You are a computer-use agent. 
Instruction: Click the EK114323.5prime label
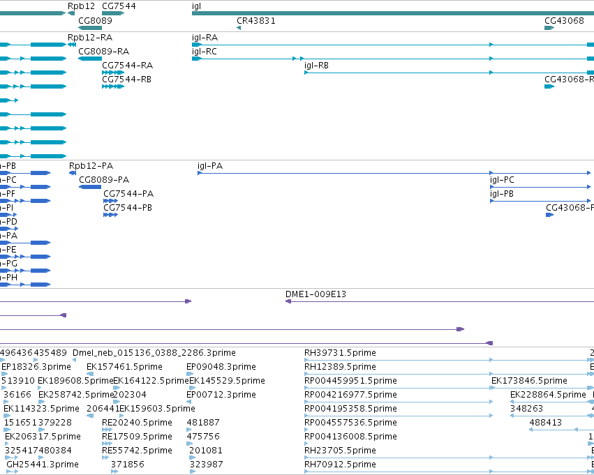tap(41, 409)
